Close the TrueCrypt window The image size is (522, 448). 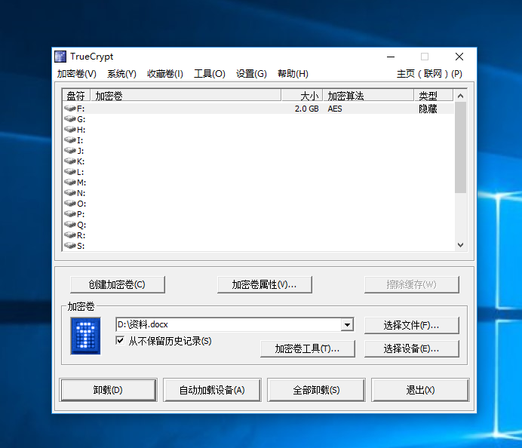459,57
